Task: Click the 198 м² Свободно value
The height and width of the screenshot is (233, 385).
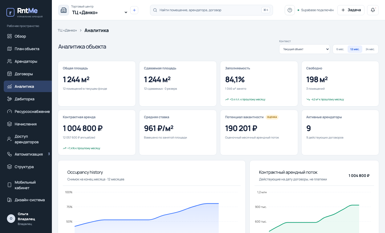Action: coord(317,80)
